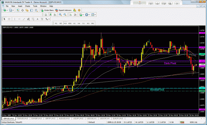
Task: Toggle the Data Window crosshair-circle icon
Action: (23, 10)
